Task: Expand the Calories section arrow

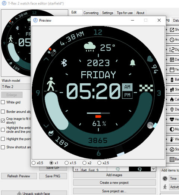Action: pos(167,99)
